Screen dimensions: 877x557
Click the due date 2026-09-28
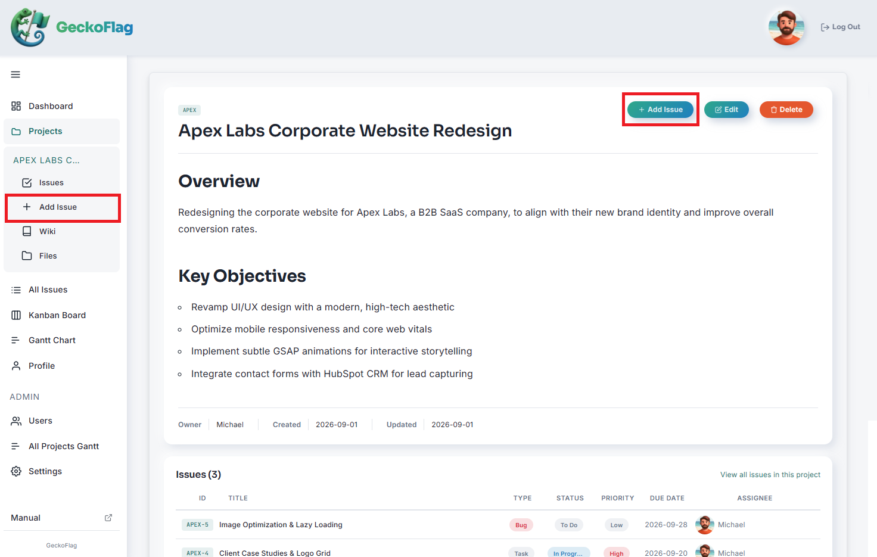tap(666, 525)
